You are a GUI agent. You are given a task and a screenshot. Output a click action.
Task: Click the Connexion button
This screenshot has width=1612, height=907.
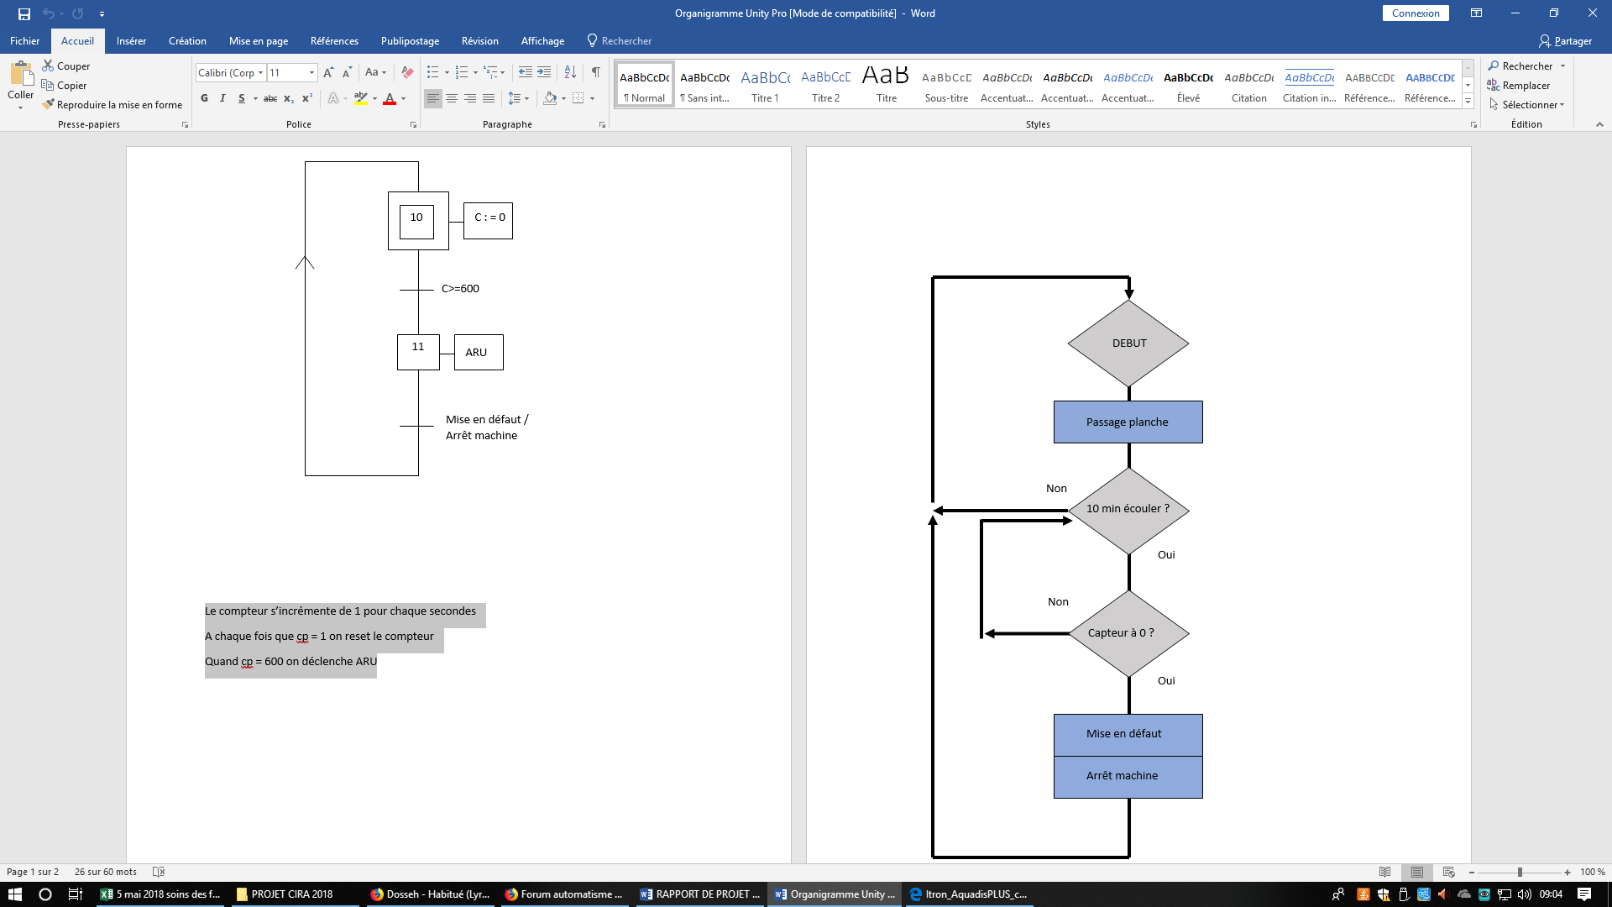click(x=1415, y=13)
